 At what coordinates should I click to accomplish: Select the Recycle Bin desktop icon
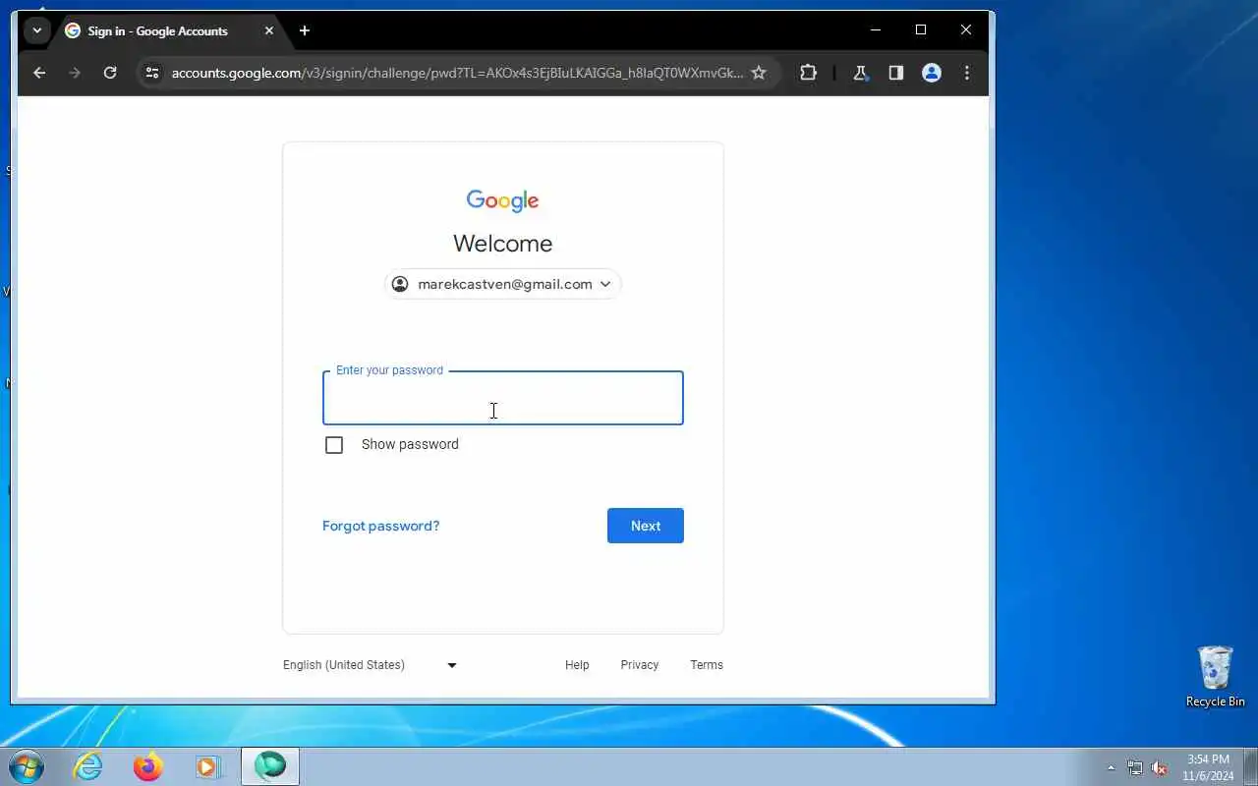pyautogui.click(x=1216, y=676)
